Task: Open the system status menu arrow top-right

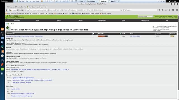Action: point(177,1)
